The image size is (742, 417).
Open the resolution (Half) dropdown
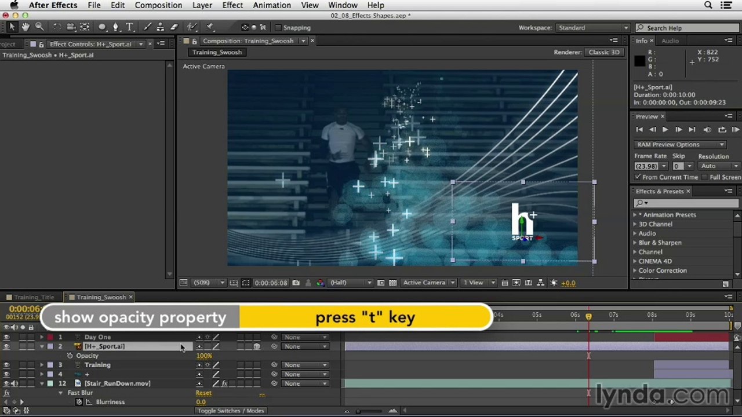[x=351, y=283]
